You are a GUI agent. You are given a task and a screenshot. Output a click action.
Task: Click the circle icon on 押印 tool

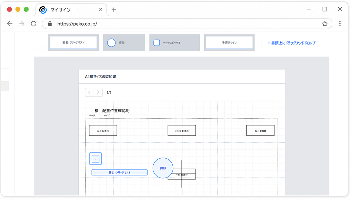point(111,43)
